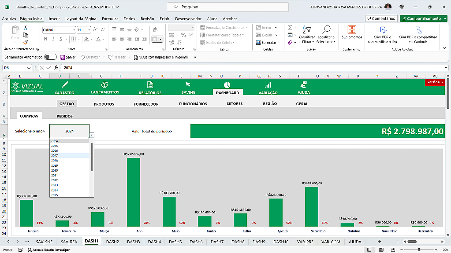Switch to the DASH2 sheet tab

tap(113, 242)
